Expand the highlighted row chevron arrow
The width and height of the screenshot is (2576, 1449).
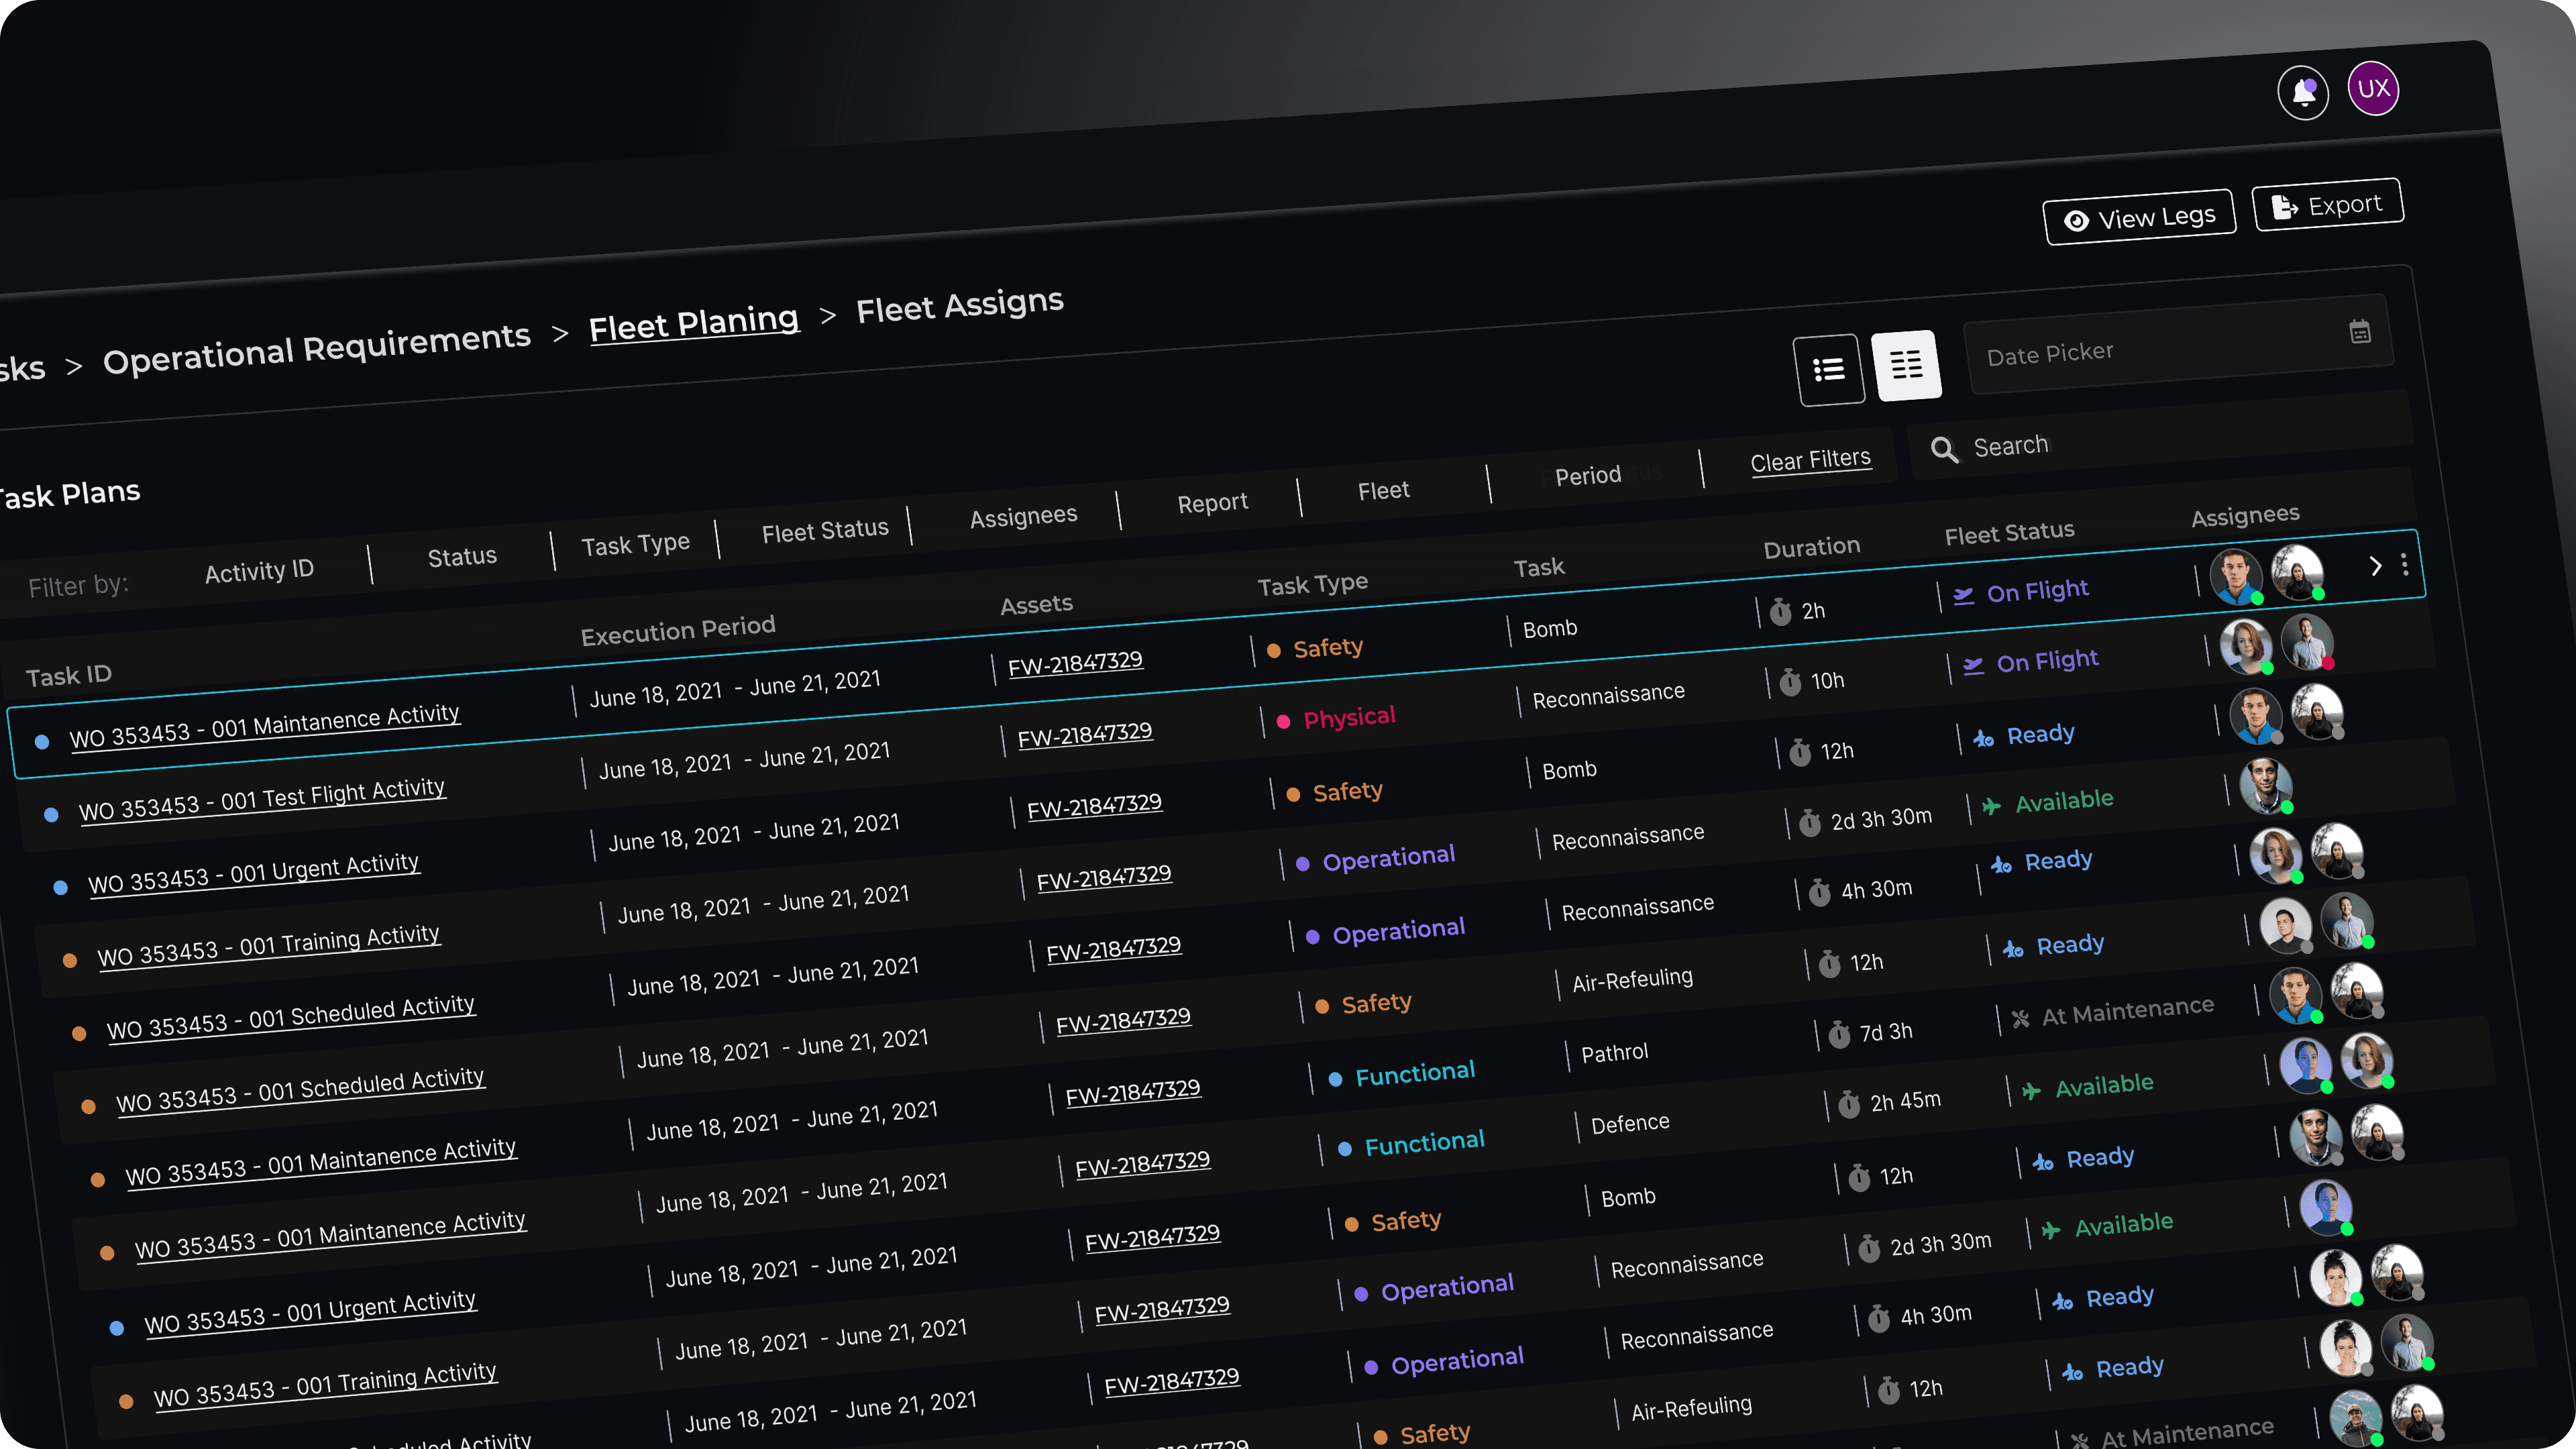click(x=2375, y=567)
